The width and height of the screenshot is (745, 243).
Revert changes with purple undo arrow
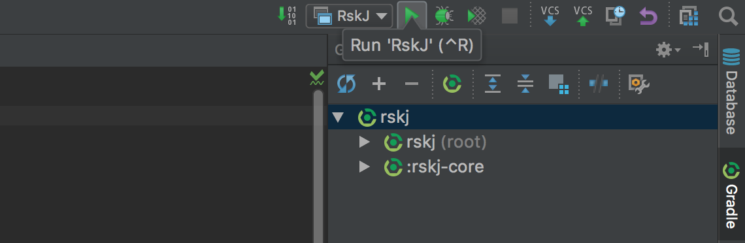click(x=648, y=16)
